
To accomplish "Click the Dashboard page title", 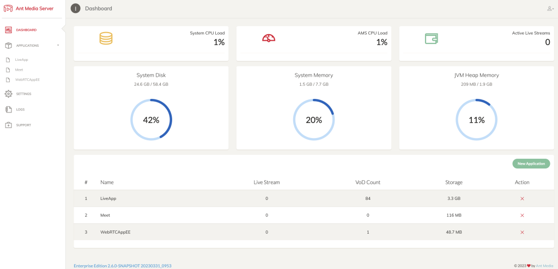I will (99, 9).
